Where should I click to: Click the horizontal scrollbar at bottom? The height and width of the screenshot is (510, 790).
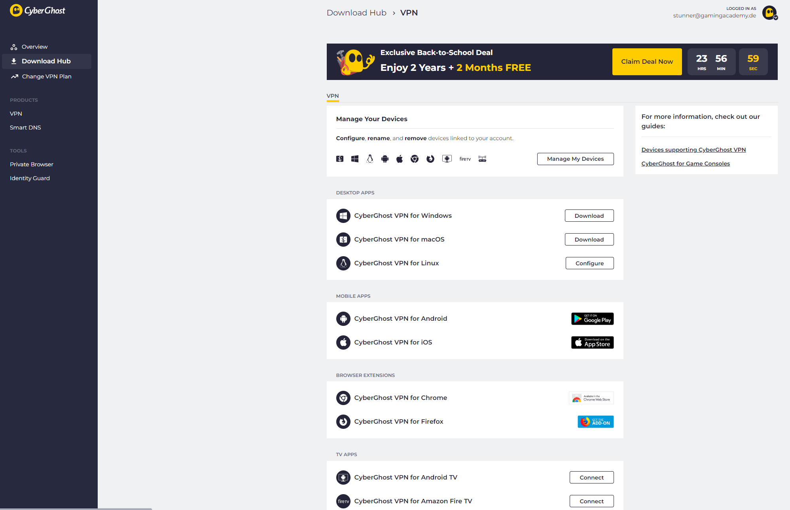(76, 509)
